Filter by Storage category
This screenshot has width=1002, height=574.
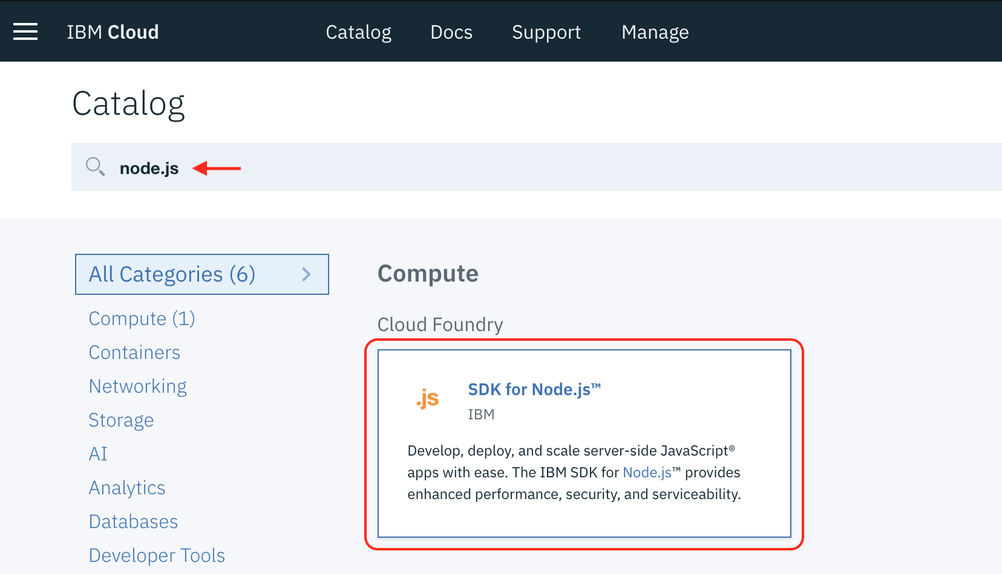[121, 420]
